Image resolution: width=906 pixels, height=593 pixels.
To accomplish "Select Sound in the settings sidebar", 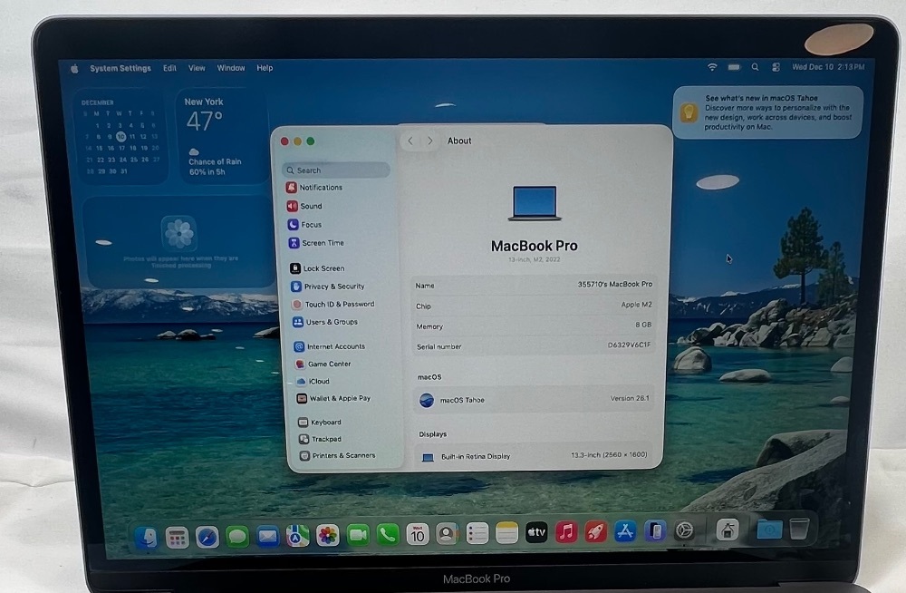I will [x=311, y=206].
